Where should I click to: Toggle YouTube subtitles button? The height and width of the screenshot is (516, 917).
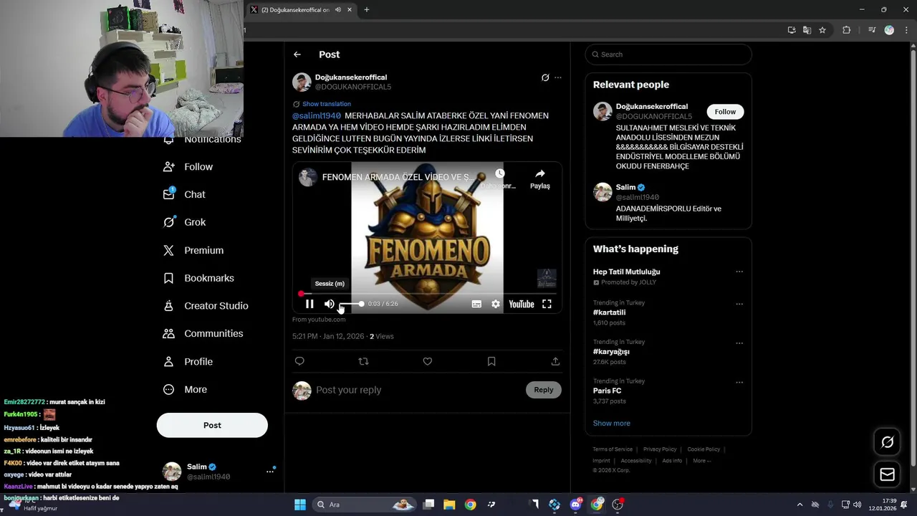[476, 304]
